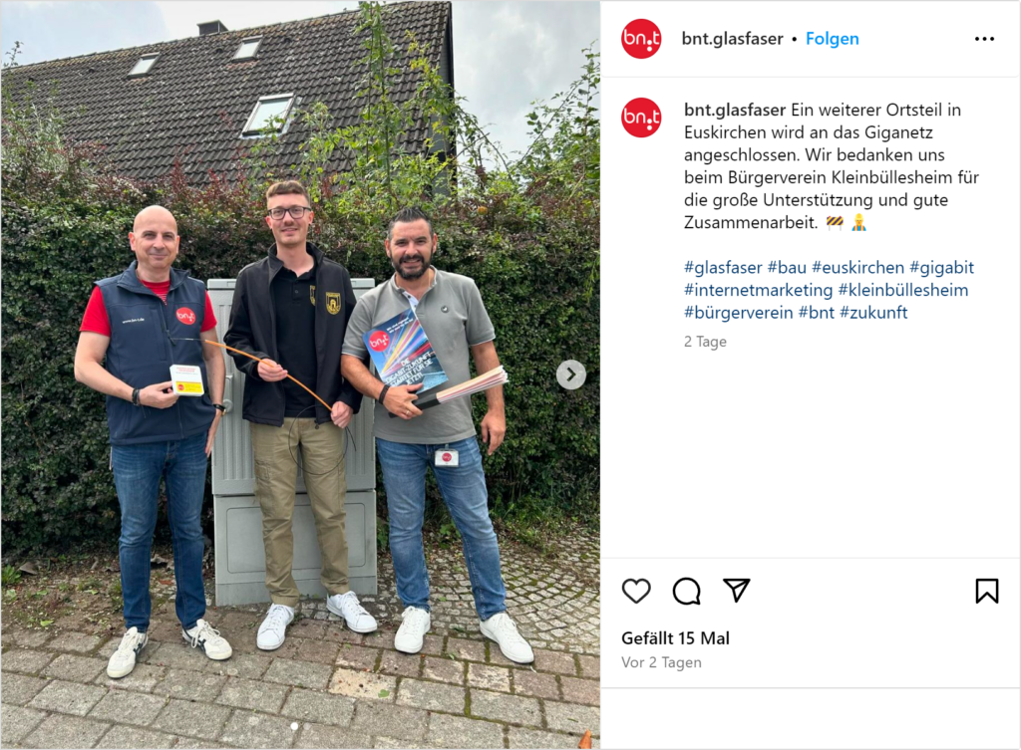Image resolution: width=1021 pixels, height=750 pixels.
Task: Open the #internetmarketing hashtag
Action: point(758,290)
